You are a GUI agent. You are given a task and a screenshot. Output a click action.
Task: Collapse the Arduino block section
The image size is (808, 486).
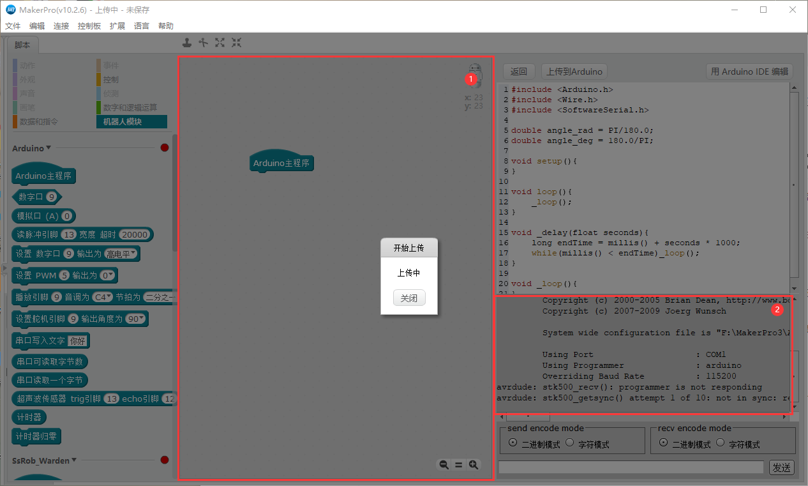(x=49, y=148)
